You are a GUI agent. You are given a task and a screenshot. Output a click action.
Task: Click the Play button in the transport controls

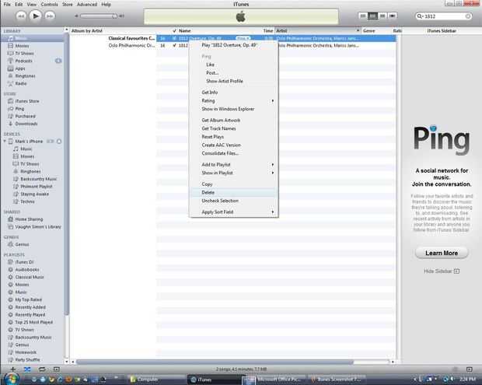35,16
